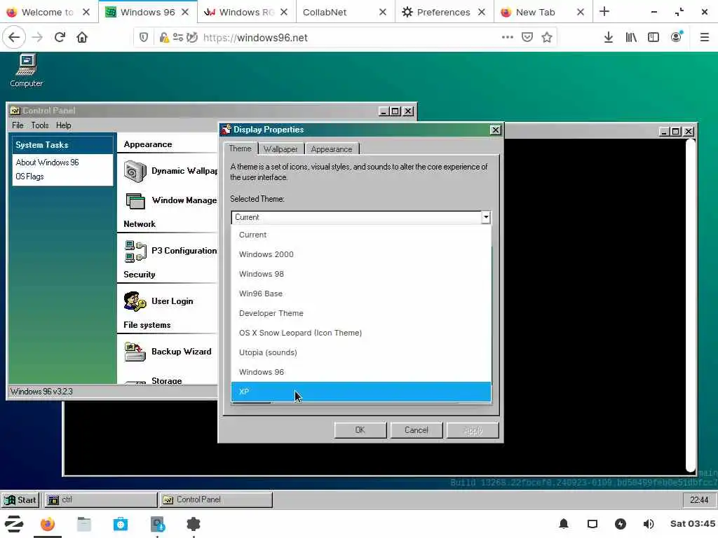Screen dimensions: 718x538
Task: Switch to Preferences browser tab
Action: [443, 12]
